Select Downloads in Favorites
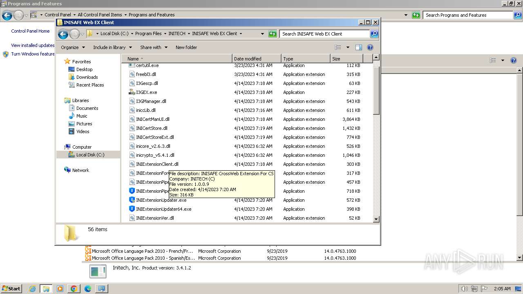 tap(87, 77)
